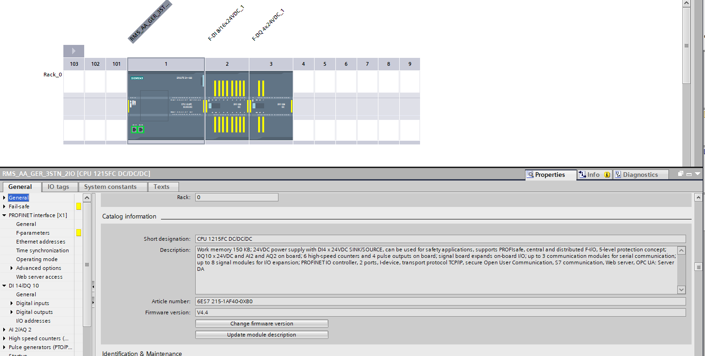Select the F-DQ module in slot 3
The height and width of the screenshot is (356, 705).
coord(271,105)
